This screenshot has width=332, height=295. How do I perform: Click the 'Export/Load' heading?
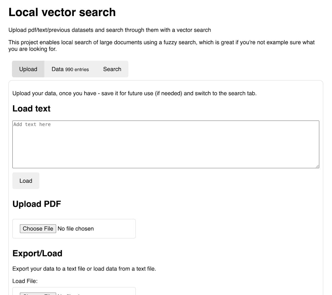(x=38, y=253)
